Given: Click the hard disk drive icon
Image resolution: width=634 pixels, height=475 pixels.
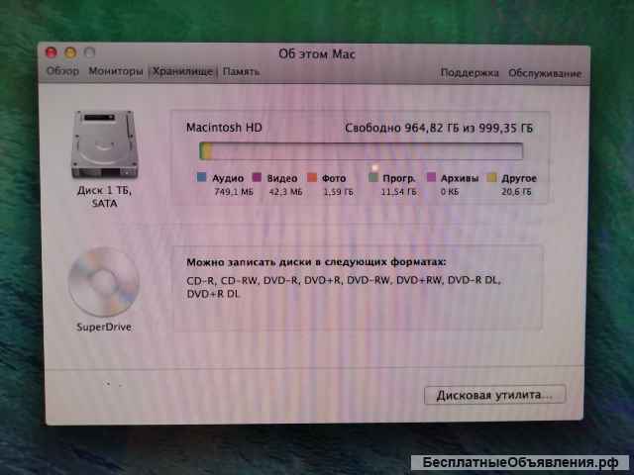Looking at the screenshot, I should 105,144.
